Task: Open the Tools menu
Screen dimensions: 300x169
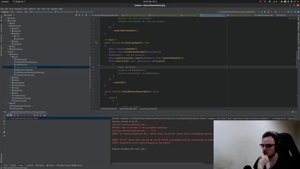Action: (x=44, y=9)
